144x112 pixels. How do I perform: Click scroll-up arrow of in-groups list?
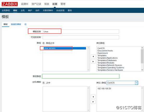click(88, 48)
